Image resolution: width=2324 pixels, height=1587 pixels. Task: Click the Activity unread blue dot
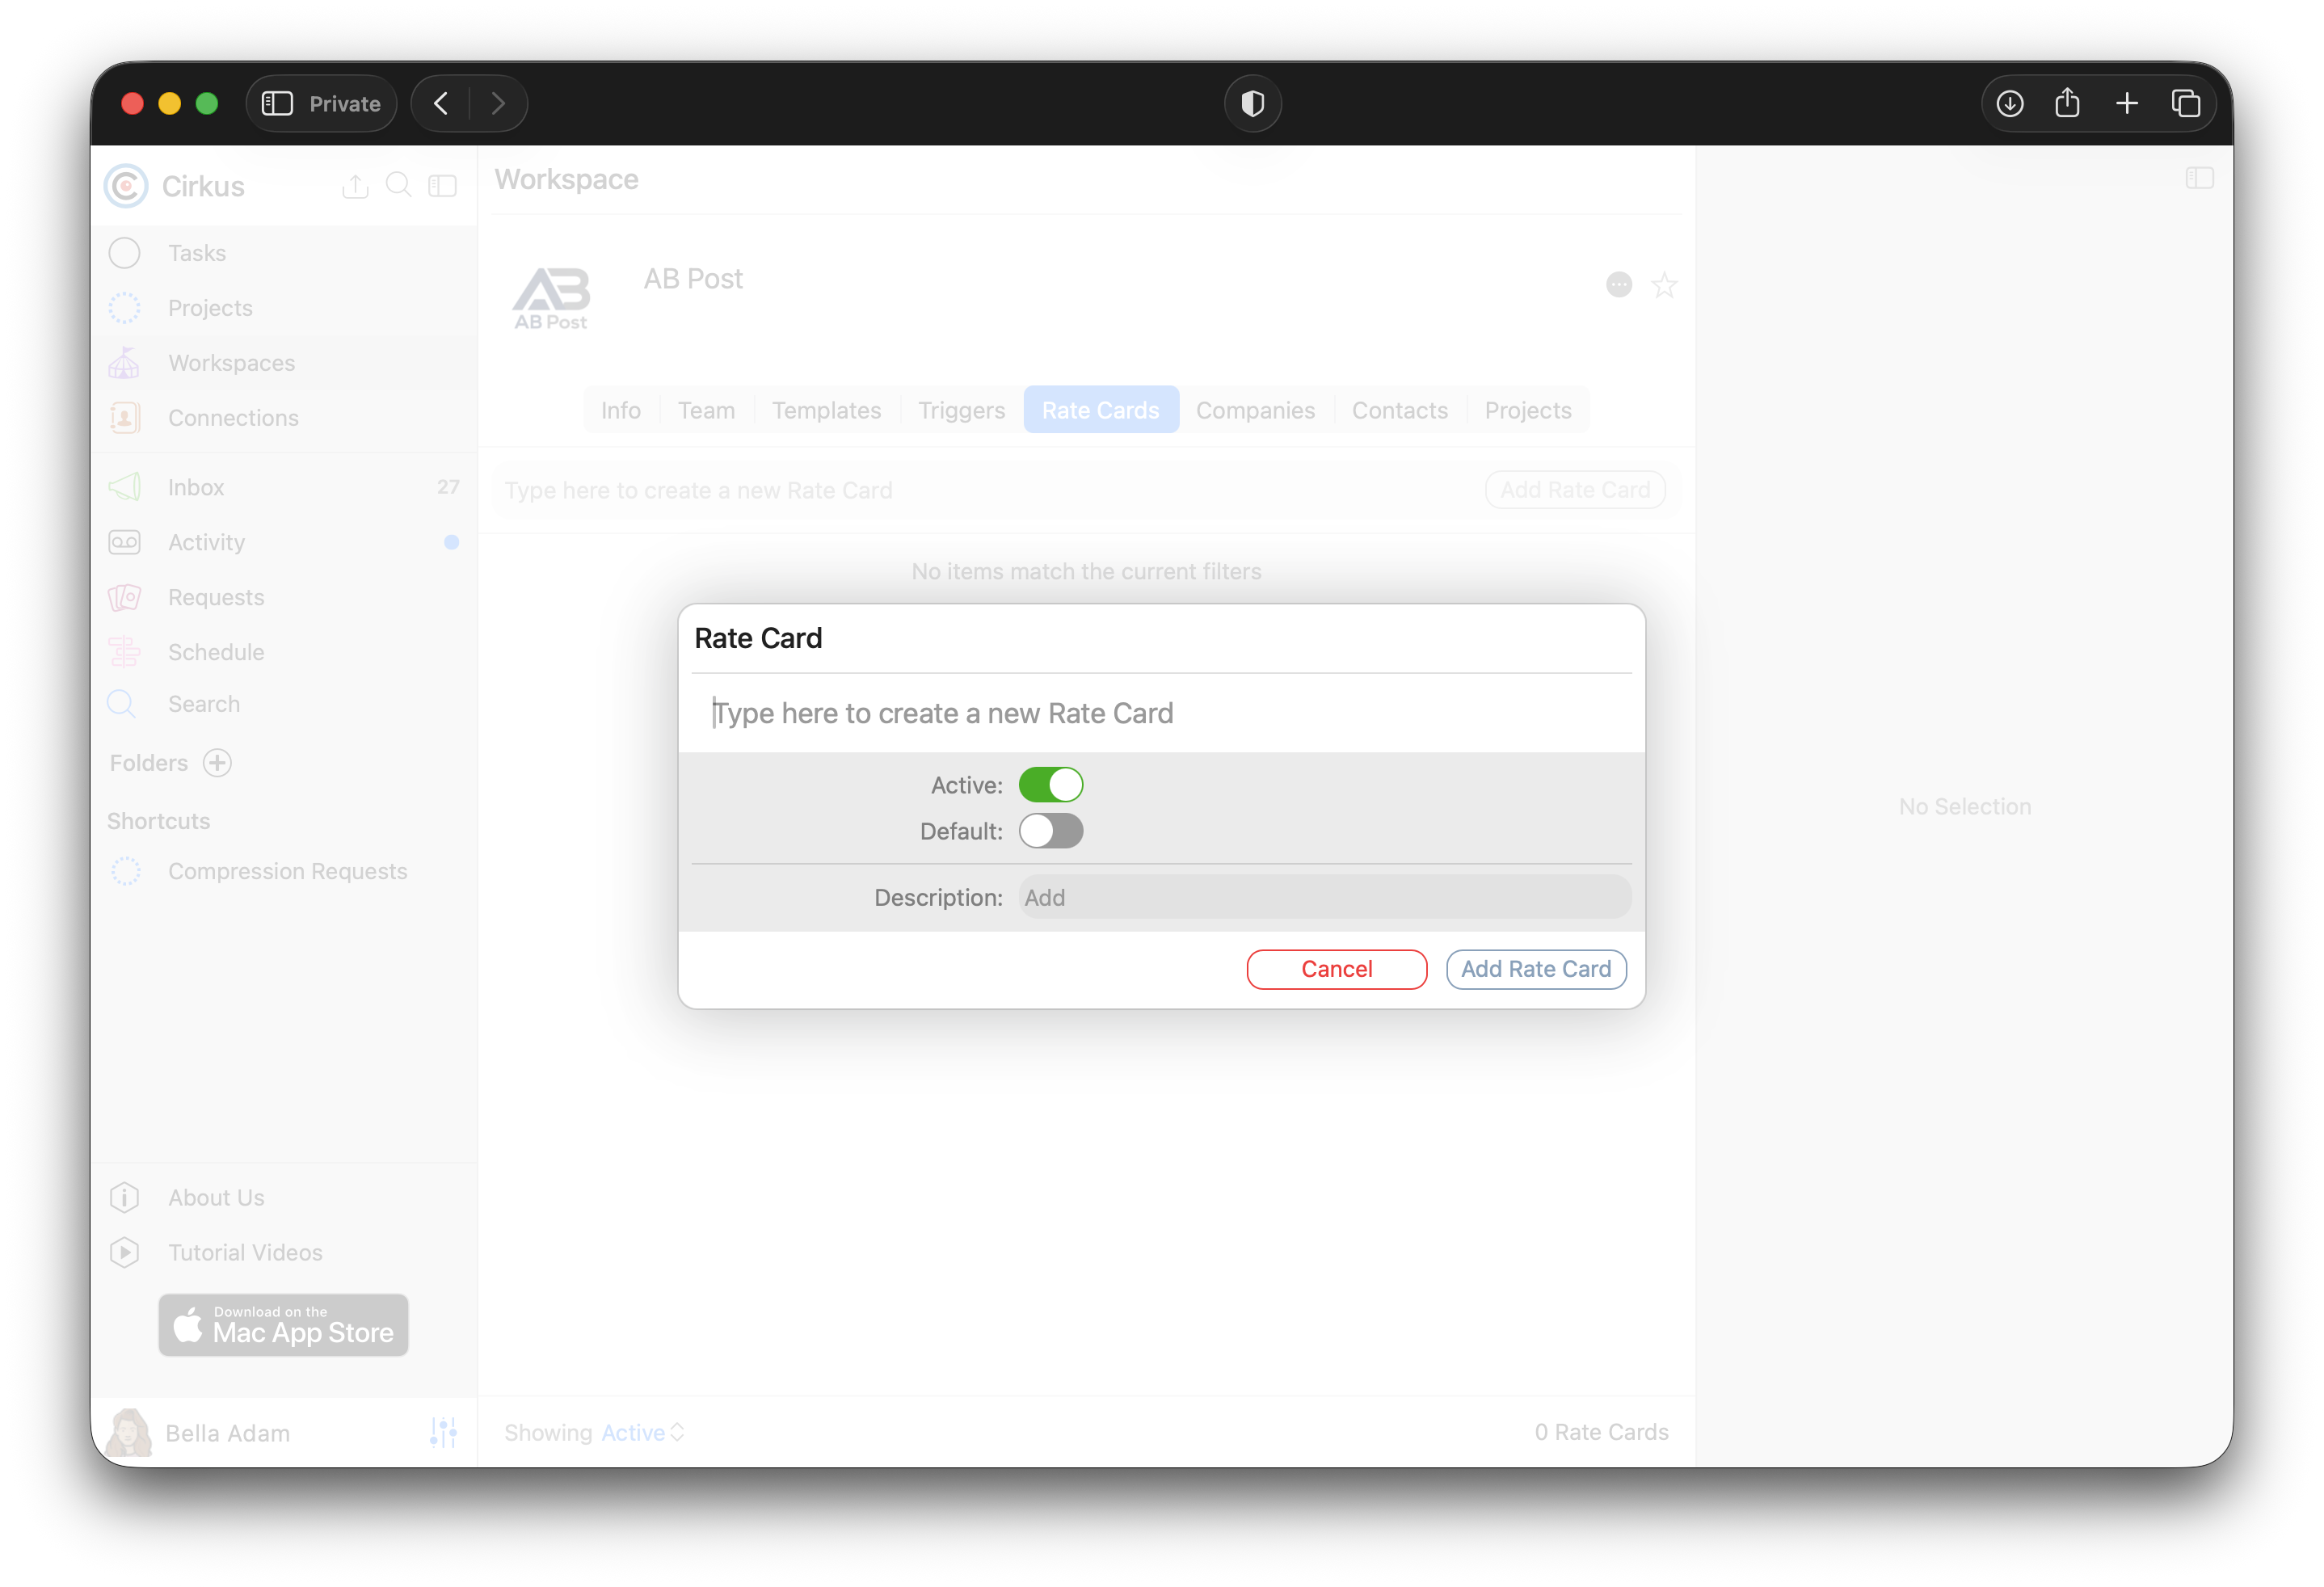pyautogui.click(x=452, y=542)
